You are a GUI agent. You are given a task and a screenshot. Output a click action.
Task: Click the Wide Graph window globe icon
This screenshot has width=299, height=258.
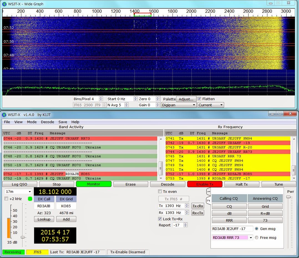pos(4,4)
